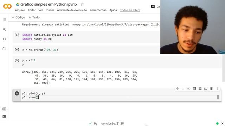This screenshot has width=225, height=126.
Task: Open the table of contents sidebar icon
Action: click(x=4, y=20)
